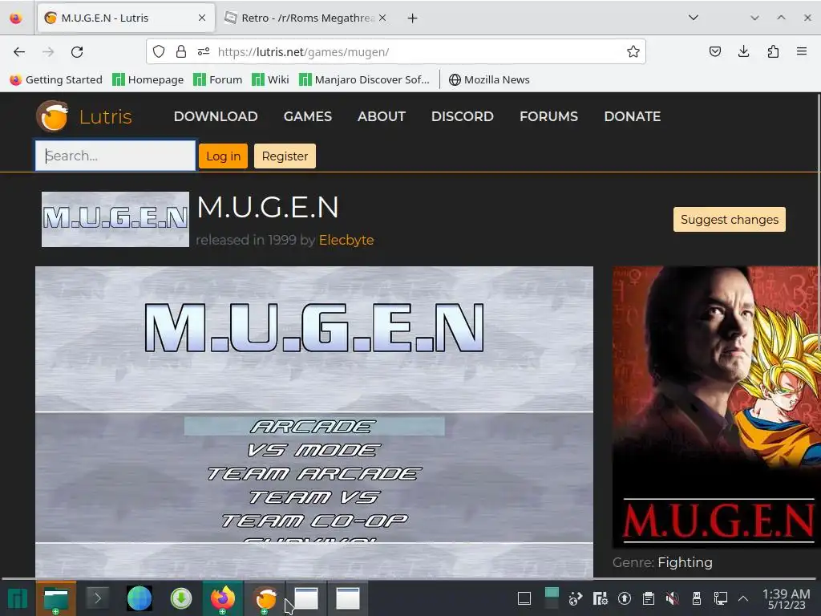This screenshot has height=616, width=821.
Task: Switch to the Retro Roms Megathread tab
Action: click(x=306, y=18)
